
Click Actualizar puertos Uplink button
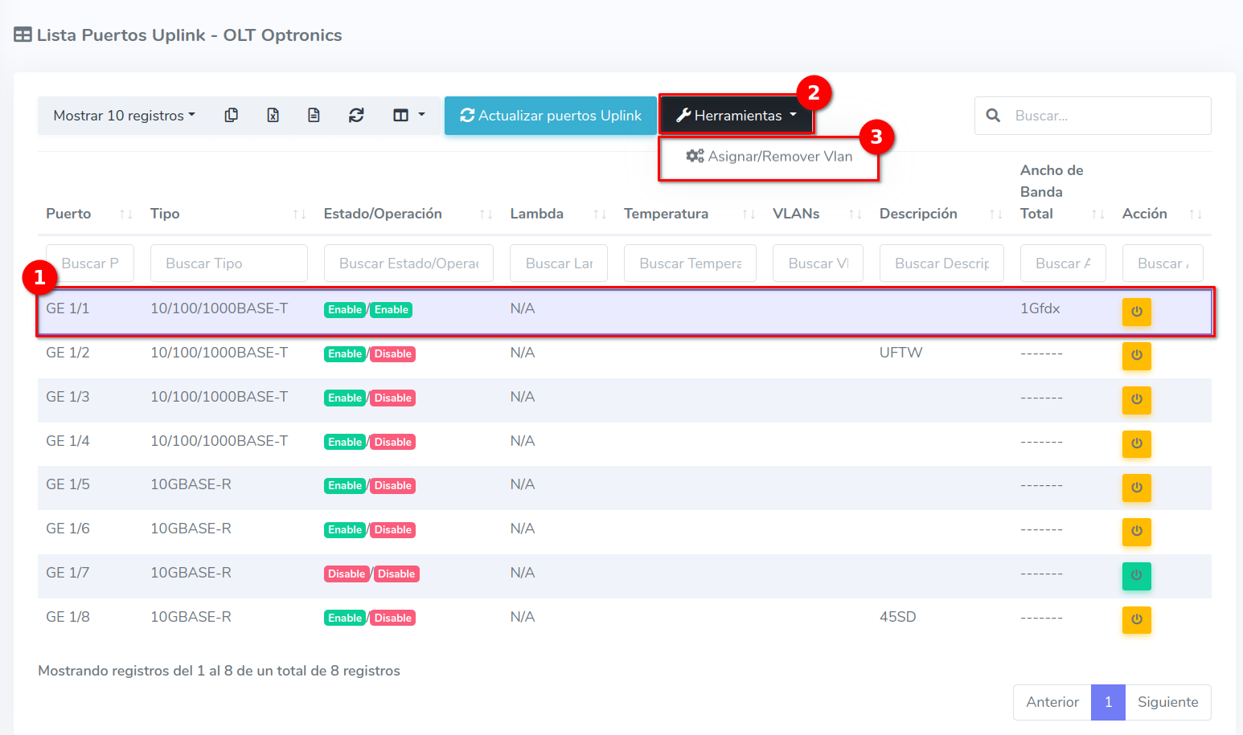coord(551,116)
